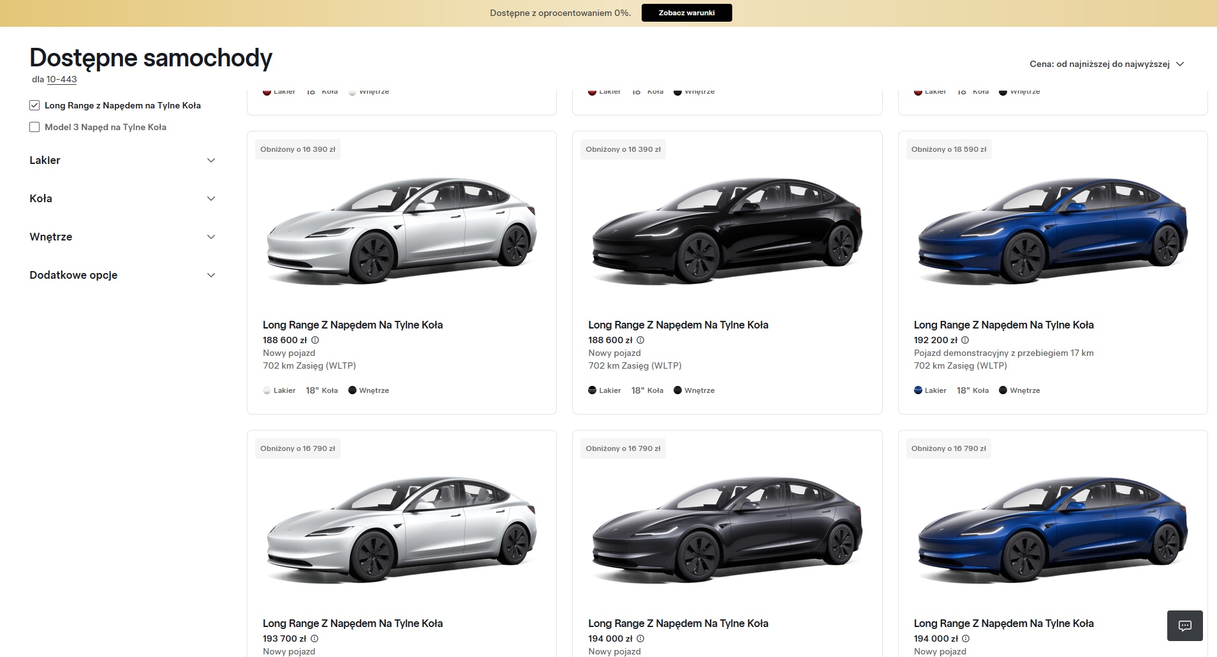Image resolution: width=1217 pixels, height=657 pixels.
Task: Click 'Dostępne z oprocentowaniem 0%.' banner text
Action: (x=560, y=13)
